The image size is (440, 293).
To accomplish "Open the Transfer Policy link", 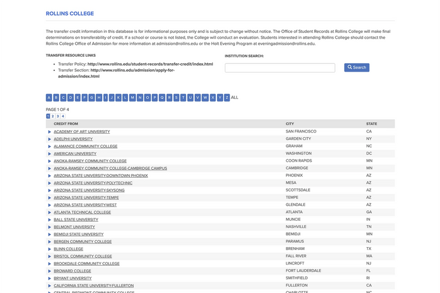I will [x=150, y=64].
